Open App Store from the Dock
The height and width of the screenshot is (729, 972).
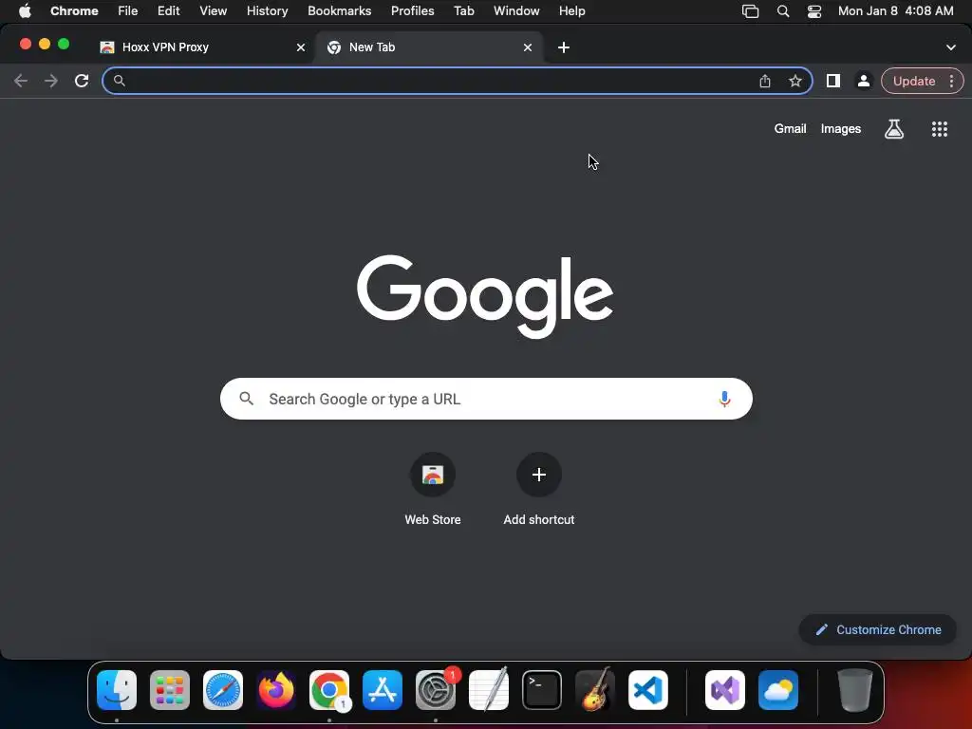[383, 690]
